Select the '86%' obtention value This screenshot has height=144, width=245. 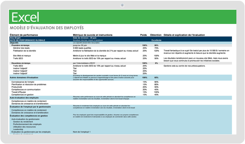click(x=157, y=45)
